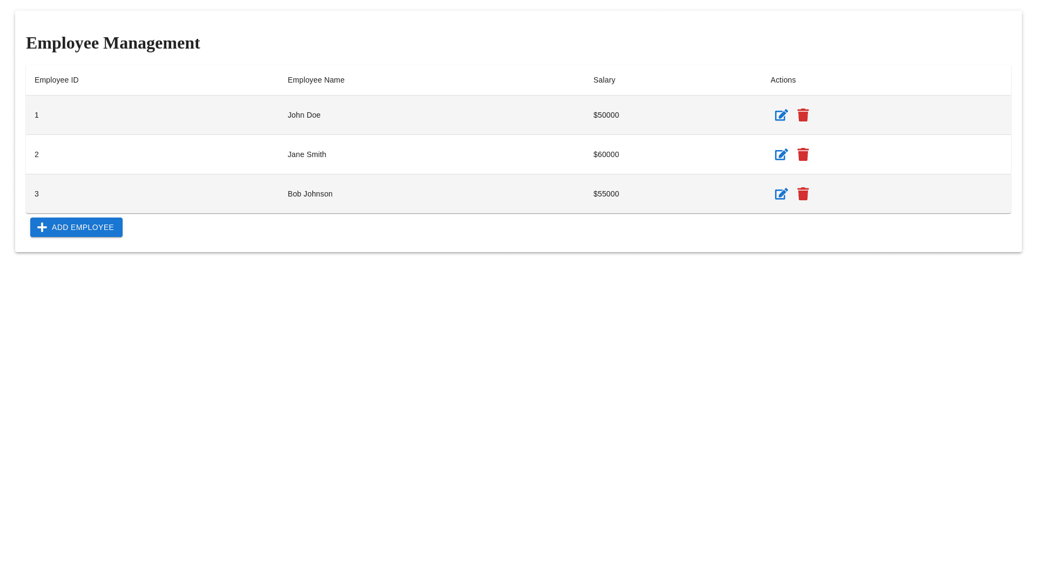Screen dimensions: 1037x583
Task: Click the Employee ID column header
Action: click(x=56, y=80)
